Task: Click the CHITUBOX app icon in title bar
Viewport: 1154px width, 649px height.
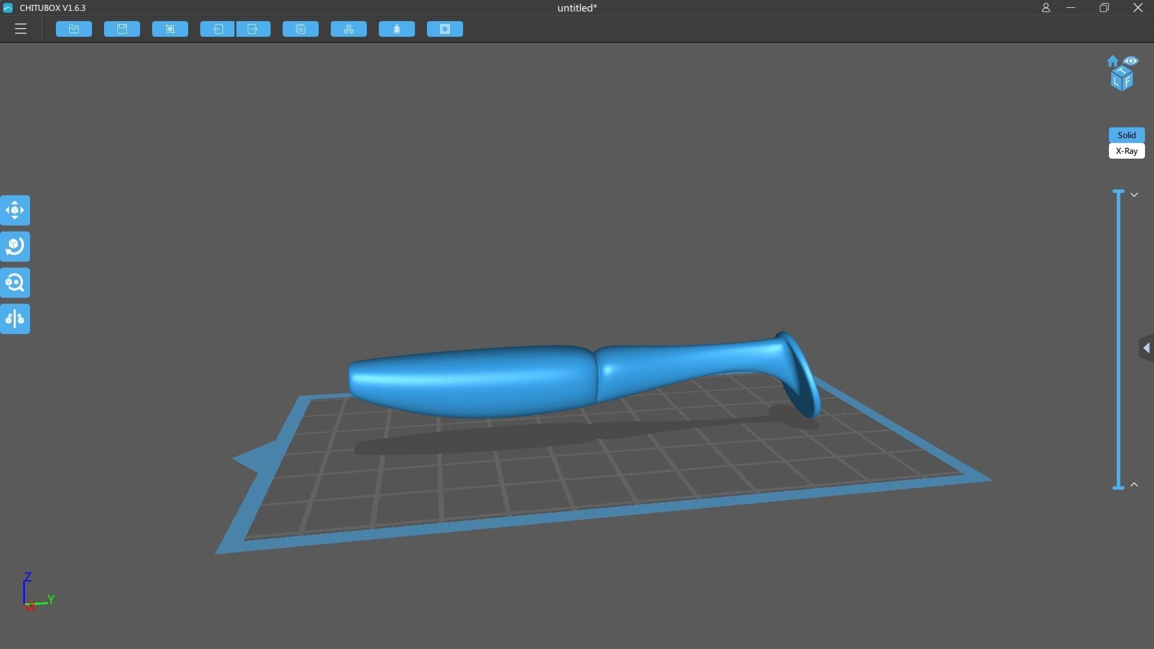Action: 8,8
